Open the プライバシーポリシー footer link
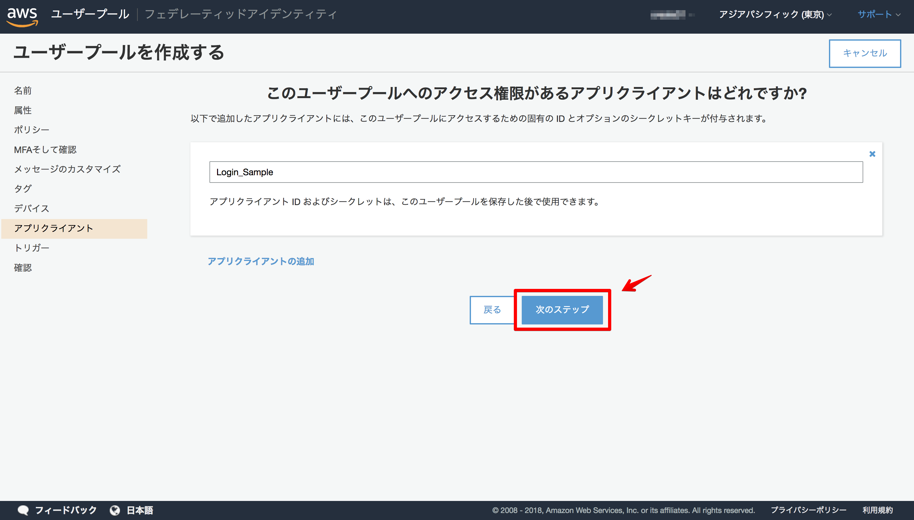914x520 pixels. tap(808, 510)
